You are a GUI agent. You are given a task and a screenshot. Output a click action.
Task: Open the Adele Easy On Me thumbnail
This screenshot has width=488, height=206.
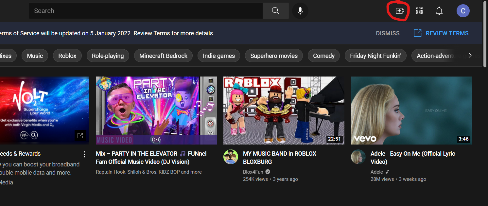tap(411, 111)
